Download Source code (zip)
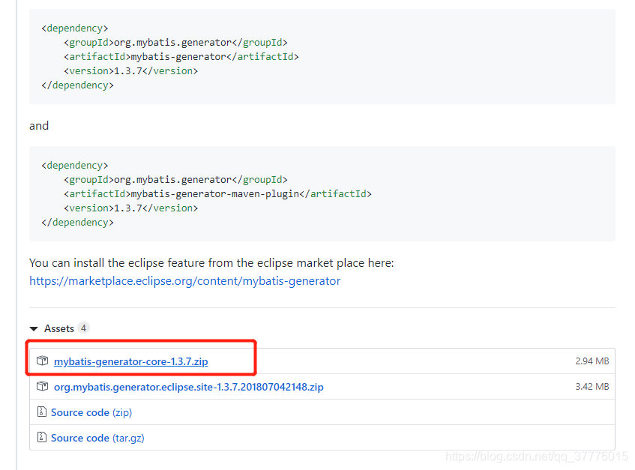This screenshot has height=470, width=635. point(91,412)
